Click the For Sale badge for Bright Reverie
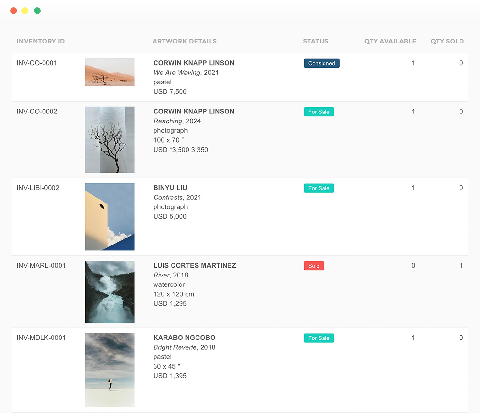 pyautogui.click(x=319, y=338)
